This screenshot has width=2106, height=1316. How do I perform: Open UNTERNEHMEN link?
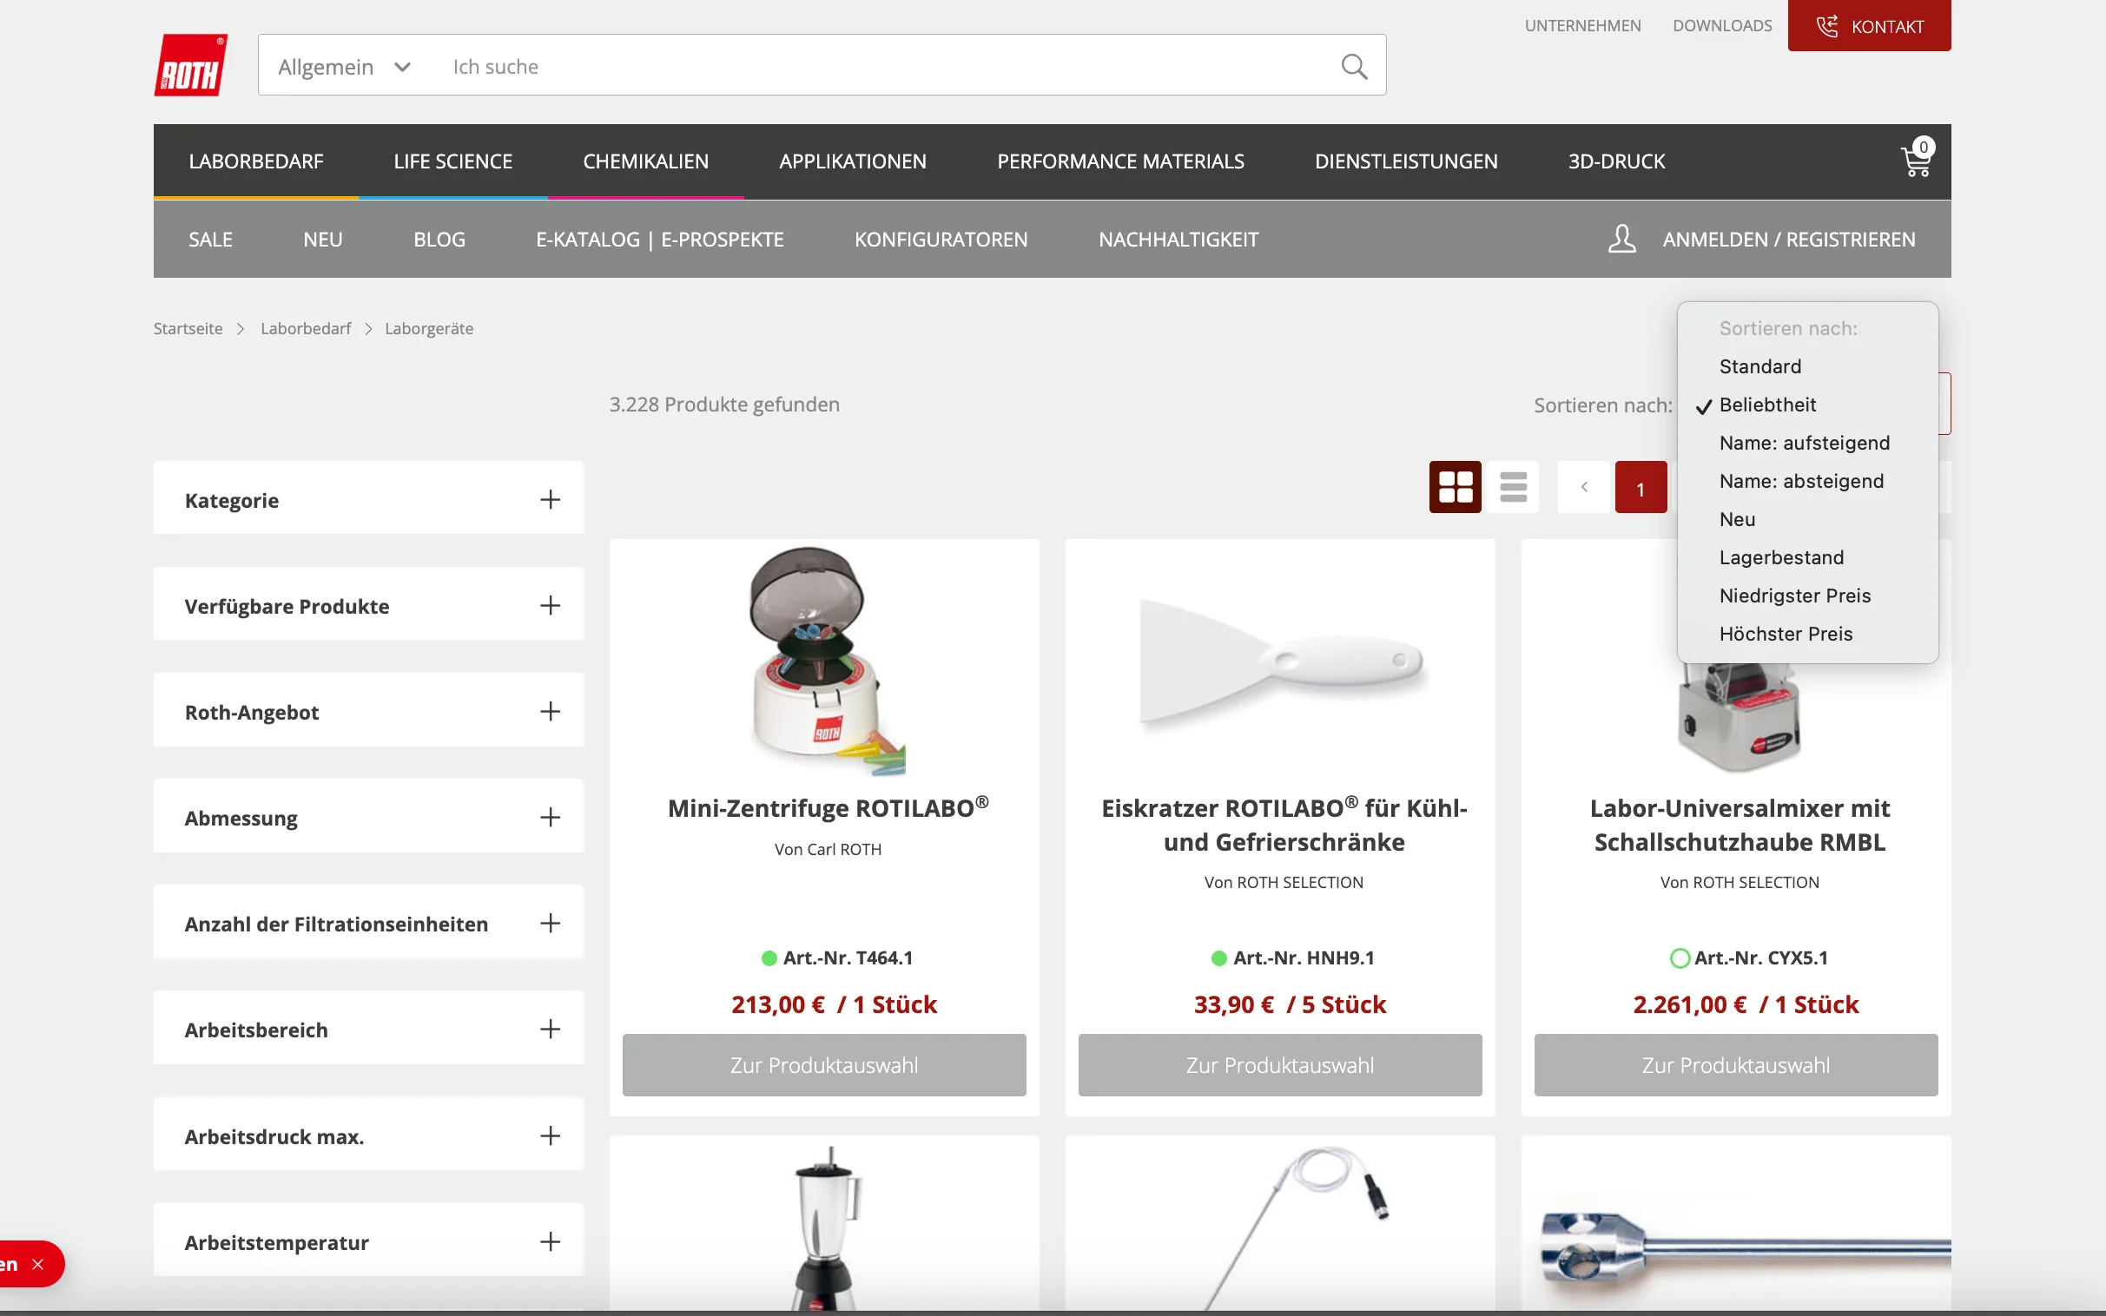pos(1582,26)
